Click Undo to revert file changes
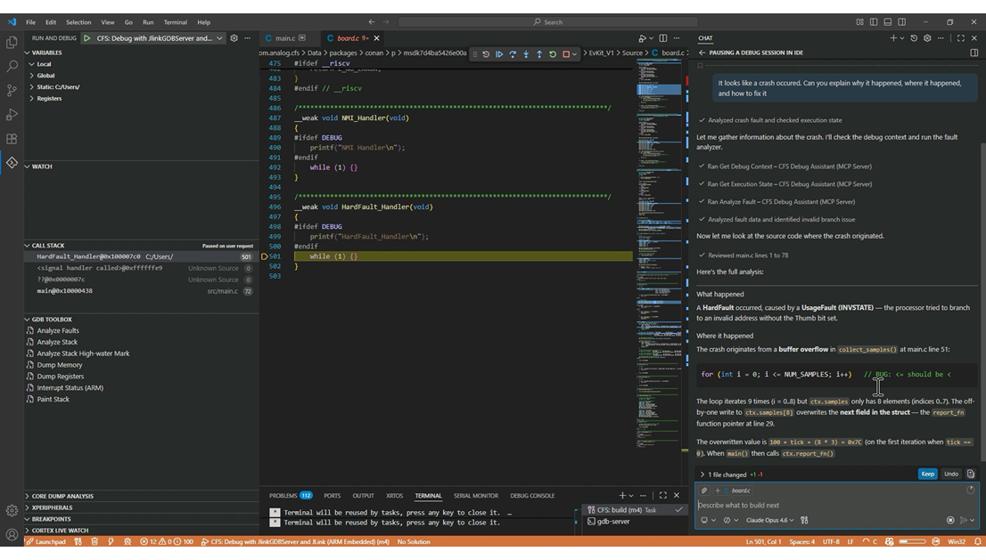Viewport: 986px width, 560px height. [x=950, y=474]
